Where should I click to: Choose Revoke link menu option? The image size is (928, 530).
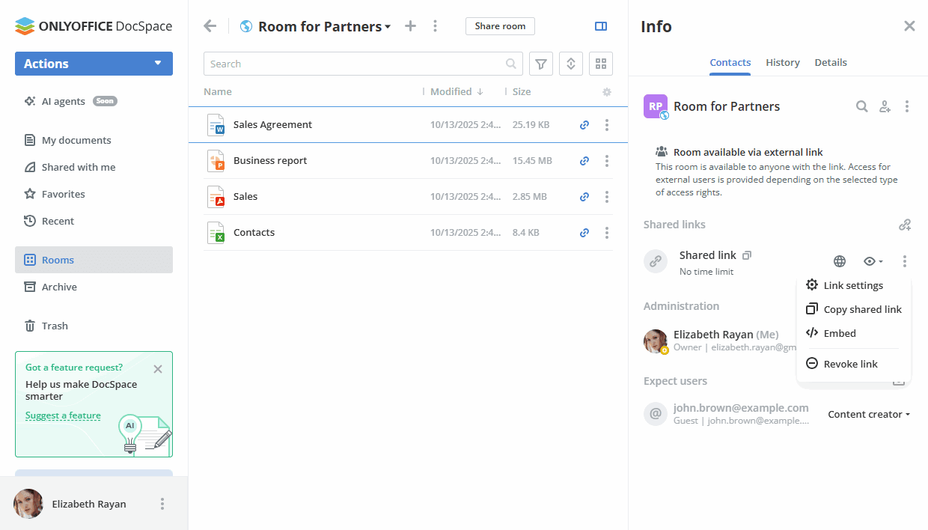tap(850, 364)
